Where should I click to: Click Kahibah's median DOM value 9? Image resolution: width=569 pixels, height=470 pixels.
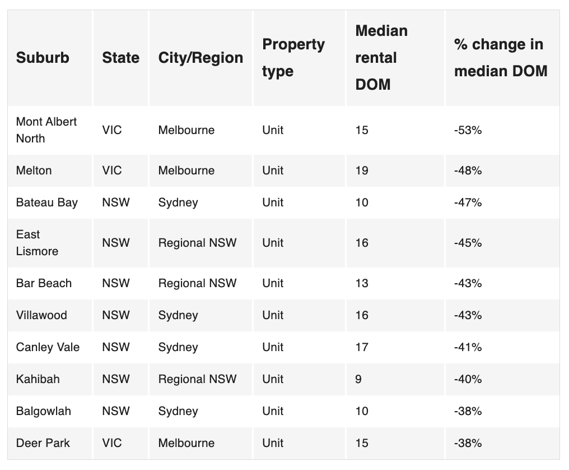click(x=358, y=379)
